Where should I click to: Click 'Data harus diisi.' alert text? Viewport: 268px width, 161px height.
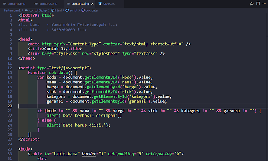83,125
